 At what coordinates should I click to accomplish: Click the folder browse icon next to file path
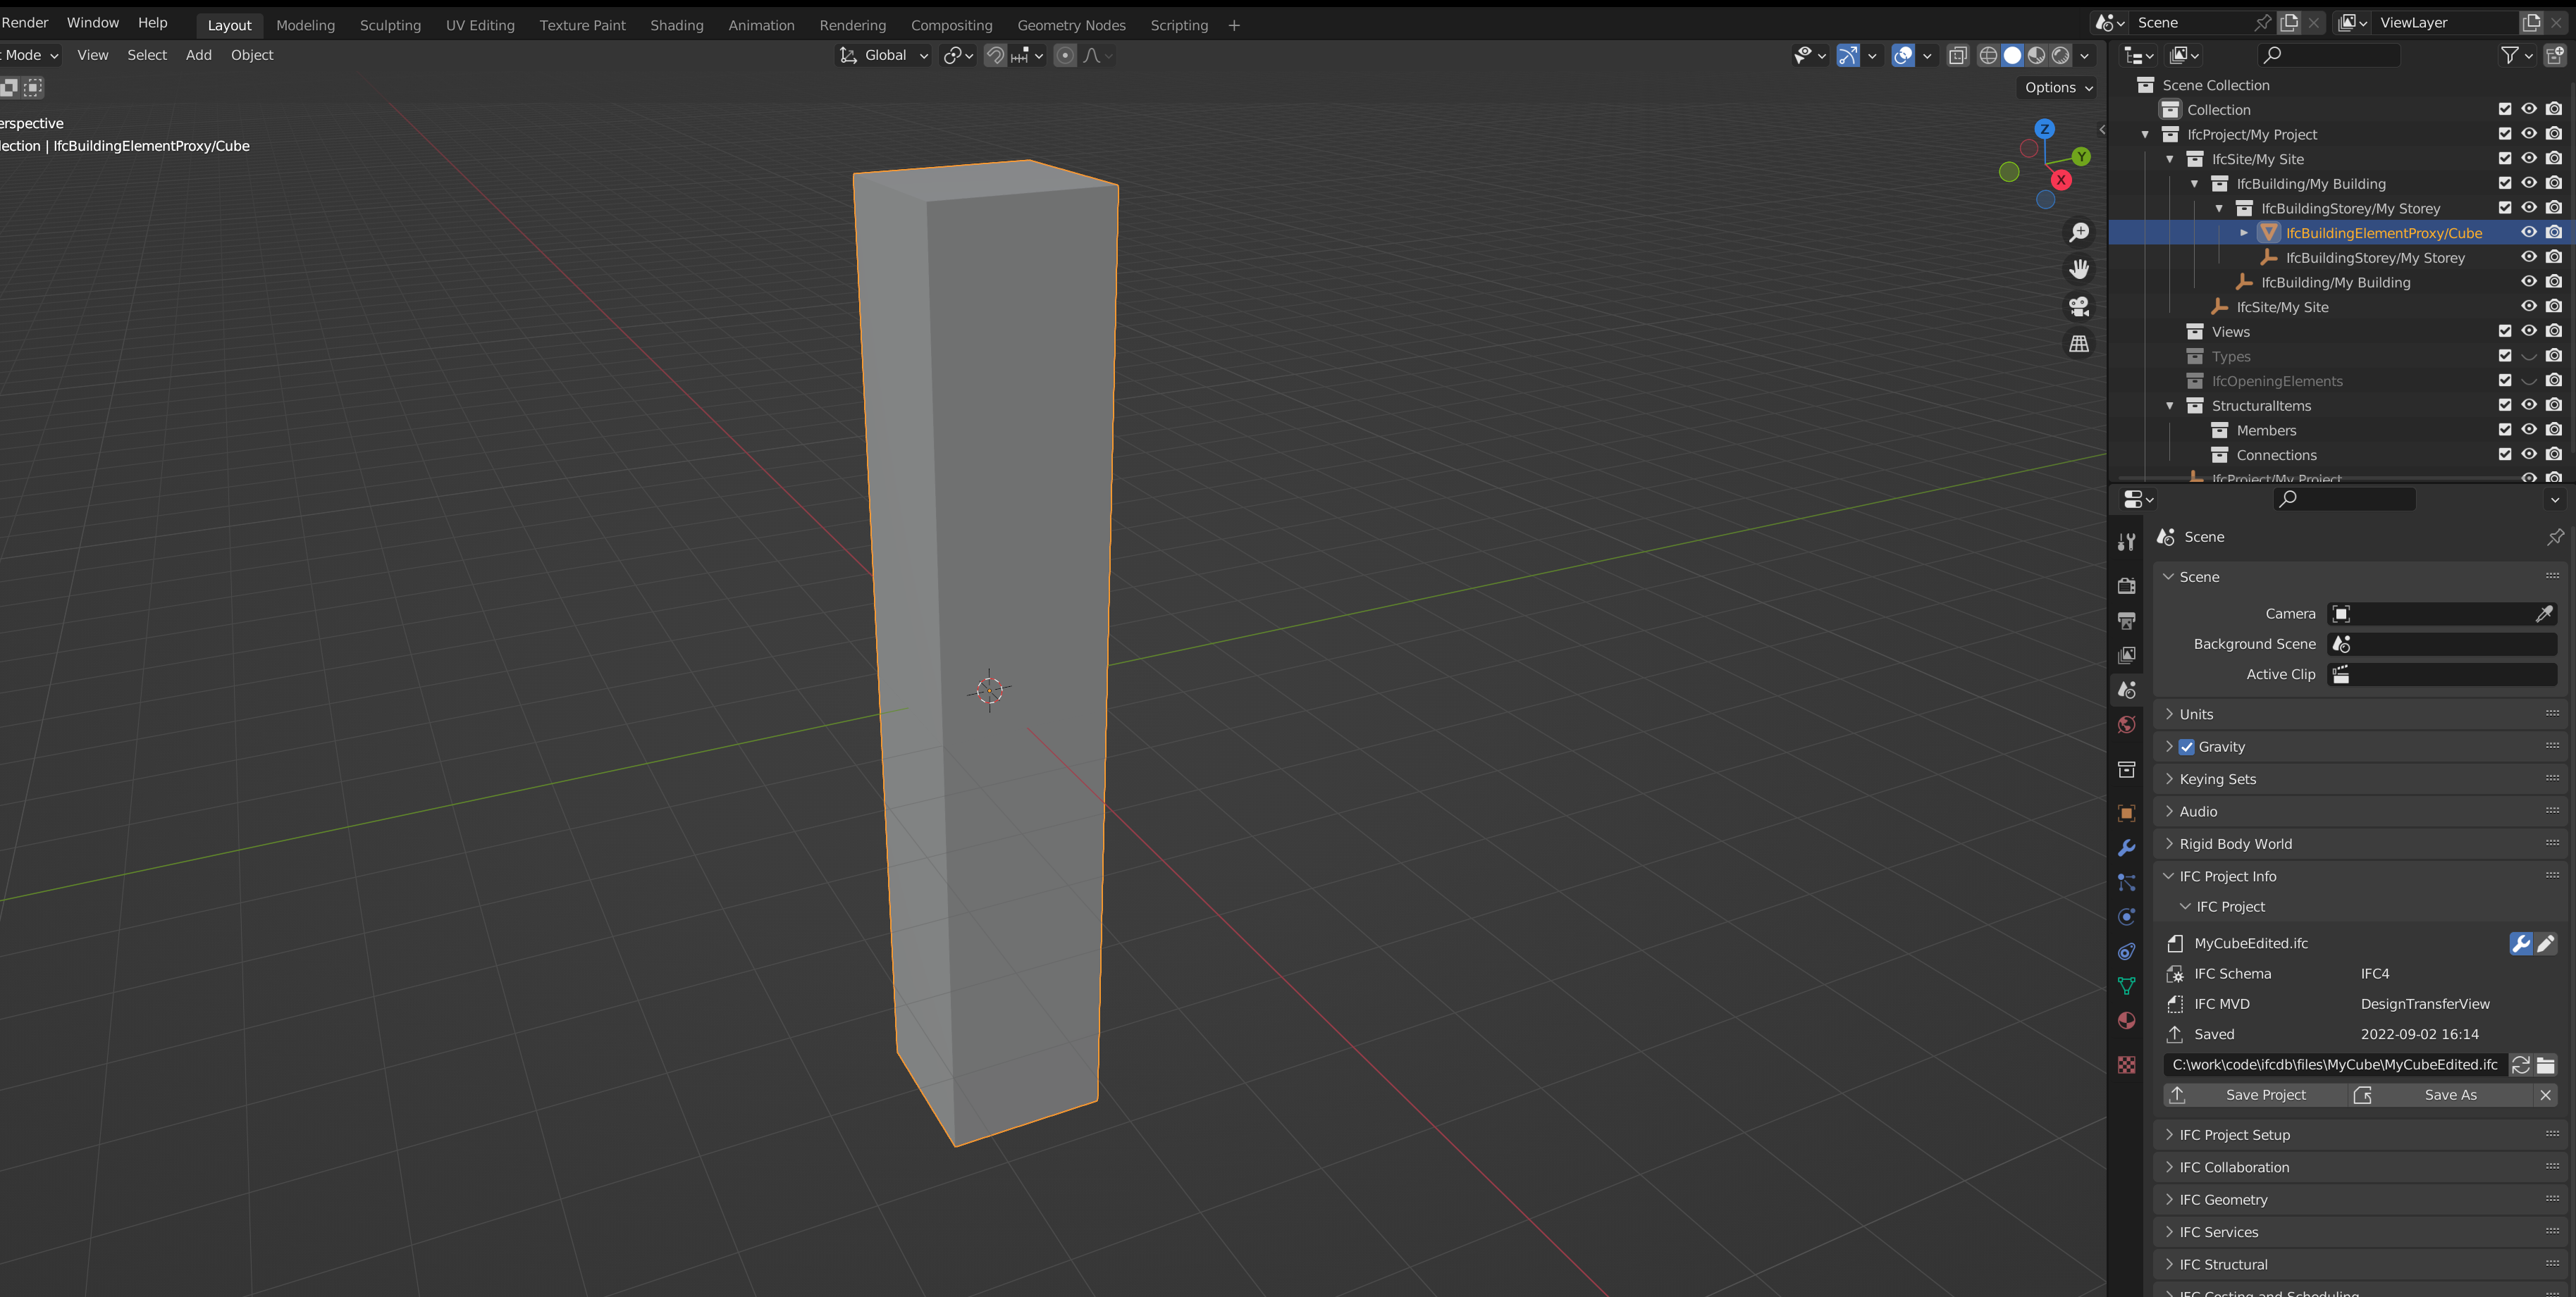point(2546,1065)
